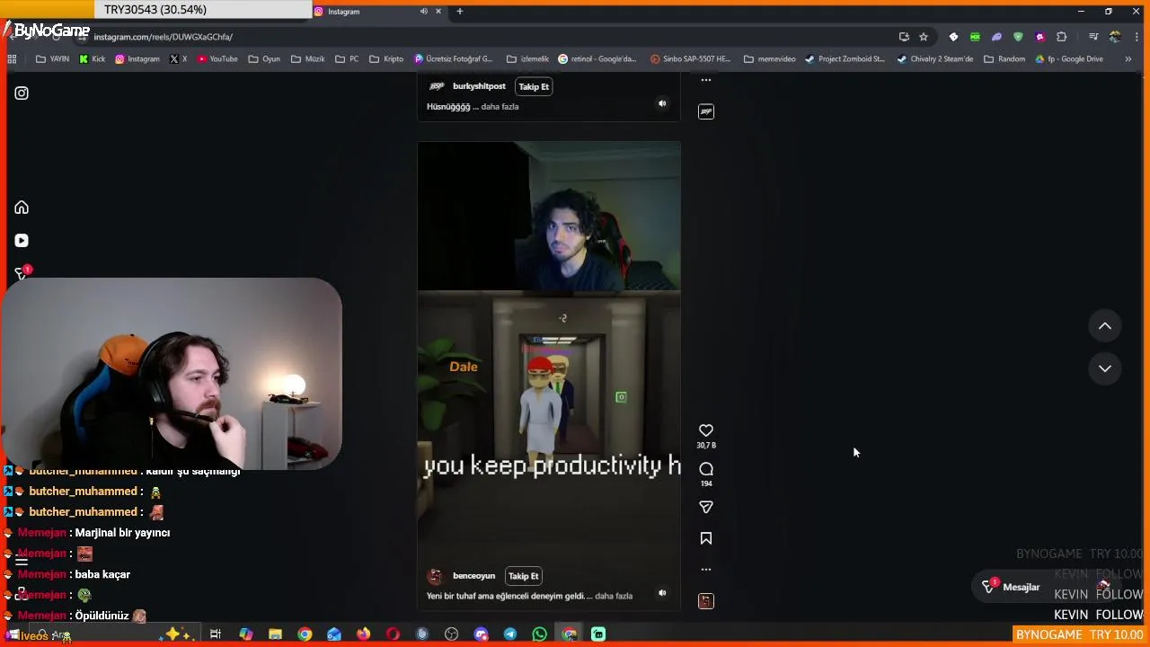The image size is (1150, 647).
Task: Open the audio thumbnail of benceoyun reel
Action: 706,601
